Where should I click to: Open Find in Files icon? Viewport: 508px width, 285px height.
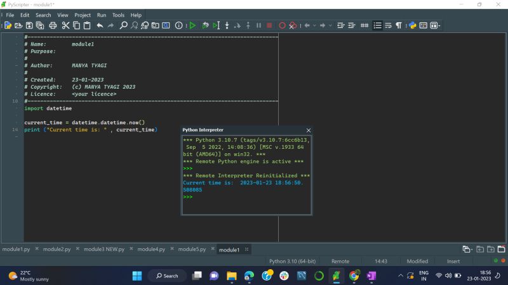click(156, 25)
